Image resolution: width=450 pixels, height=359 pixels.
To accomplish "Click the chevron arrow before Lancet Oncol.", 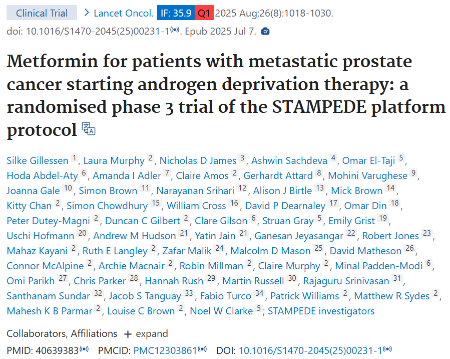I will (87, 13).
